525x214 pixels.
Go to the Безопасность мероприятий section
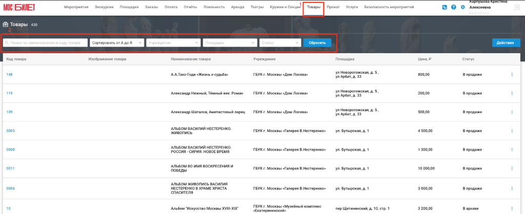point(389,7)
